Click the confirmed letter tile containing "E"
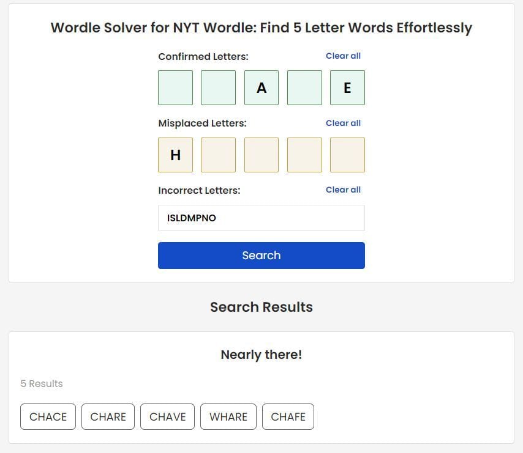This screenshot has width=523, height=453. (347, 87)
